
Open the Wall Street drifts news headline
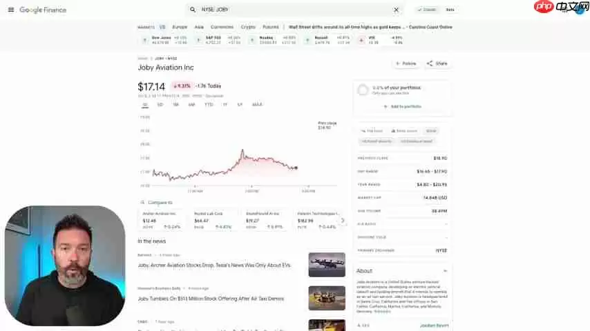pos(370,27)
